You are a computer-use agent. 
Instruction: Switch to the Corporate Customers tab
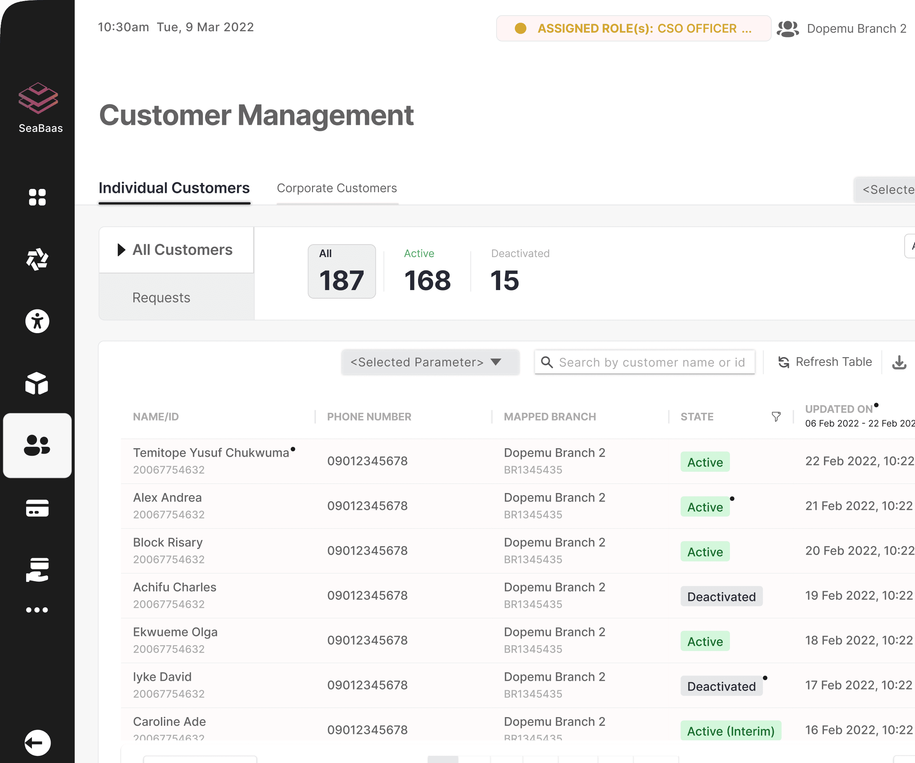point(337,188)
